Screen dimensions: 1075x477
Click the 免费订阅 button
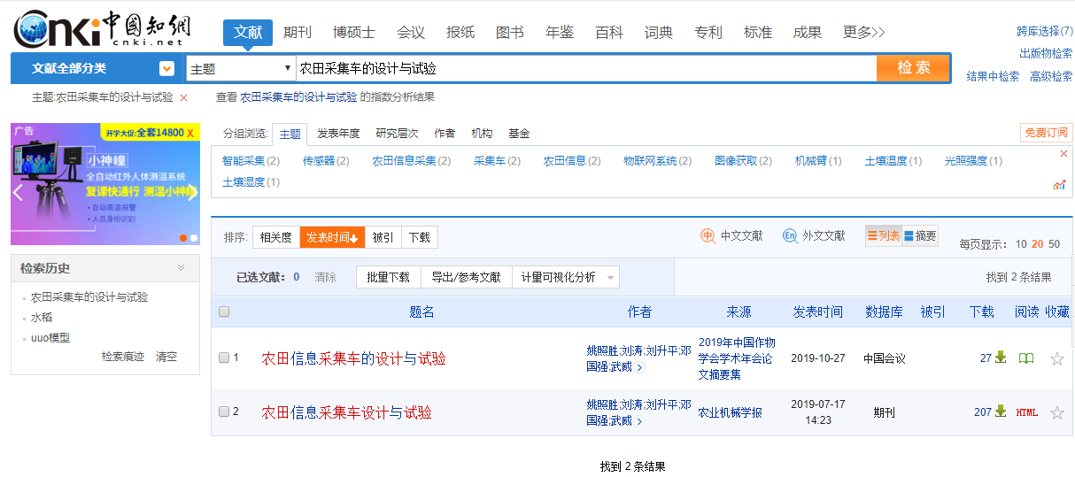pos(1047,133)
